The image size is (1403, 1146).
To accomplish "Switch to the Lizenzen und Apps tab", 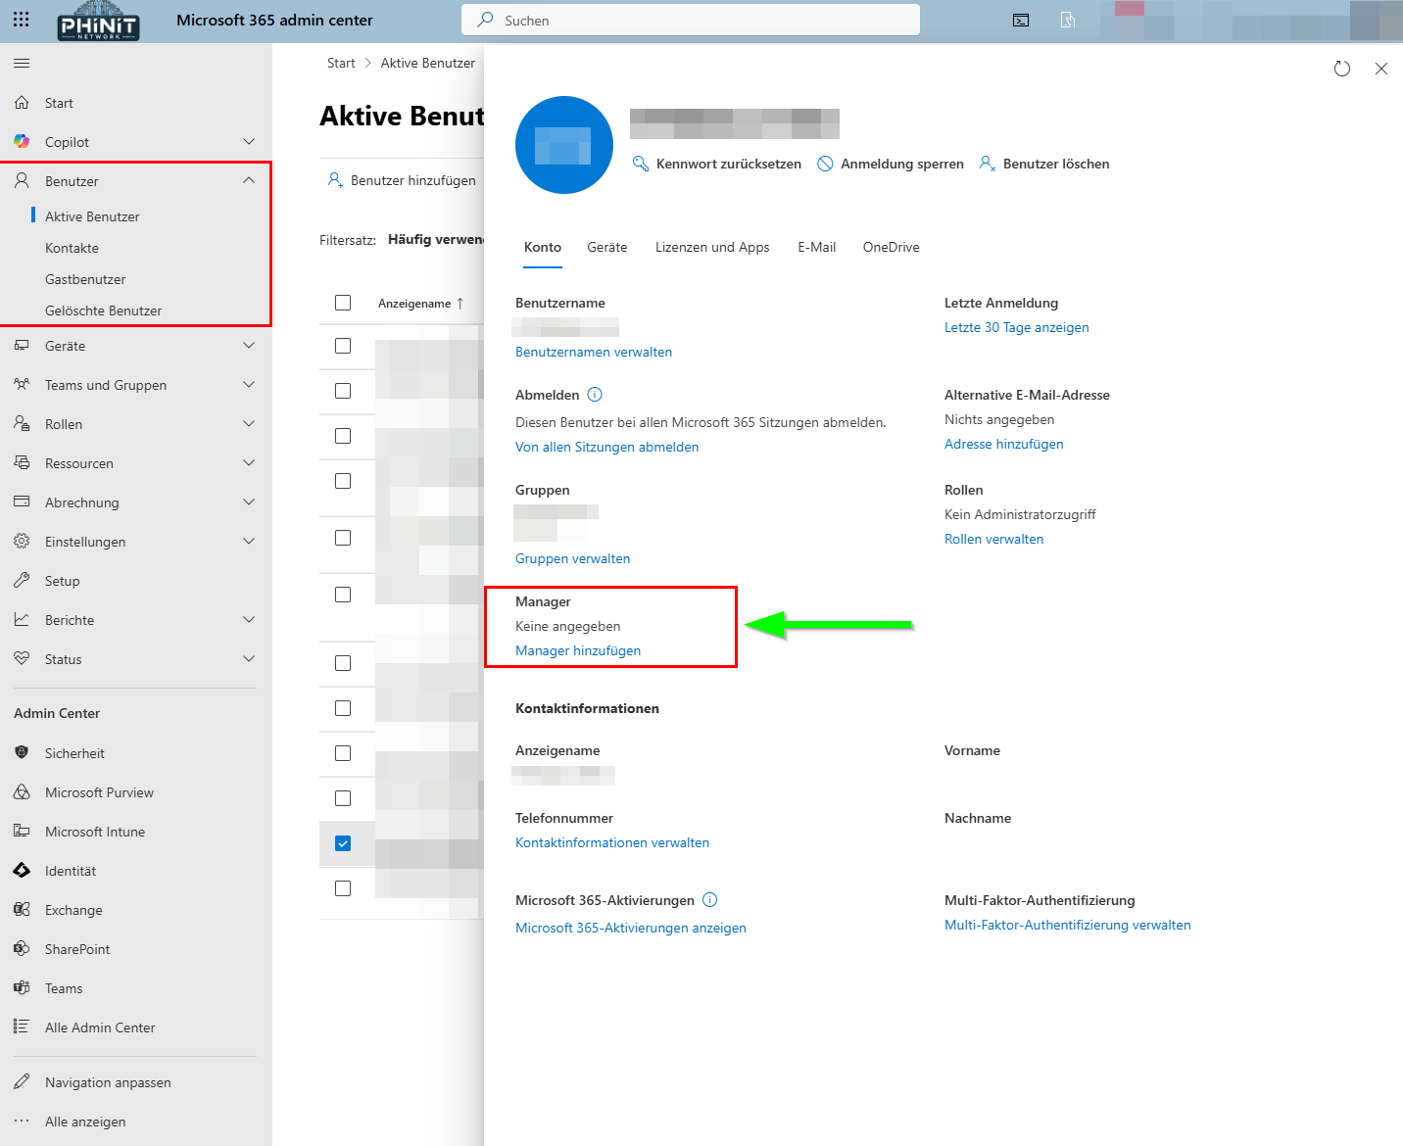I will [x=712, y=247].
